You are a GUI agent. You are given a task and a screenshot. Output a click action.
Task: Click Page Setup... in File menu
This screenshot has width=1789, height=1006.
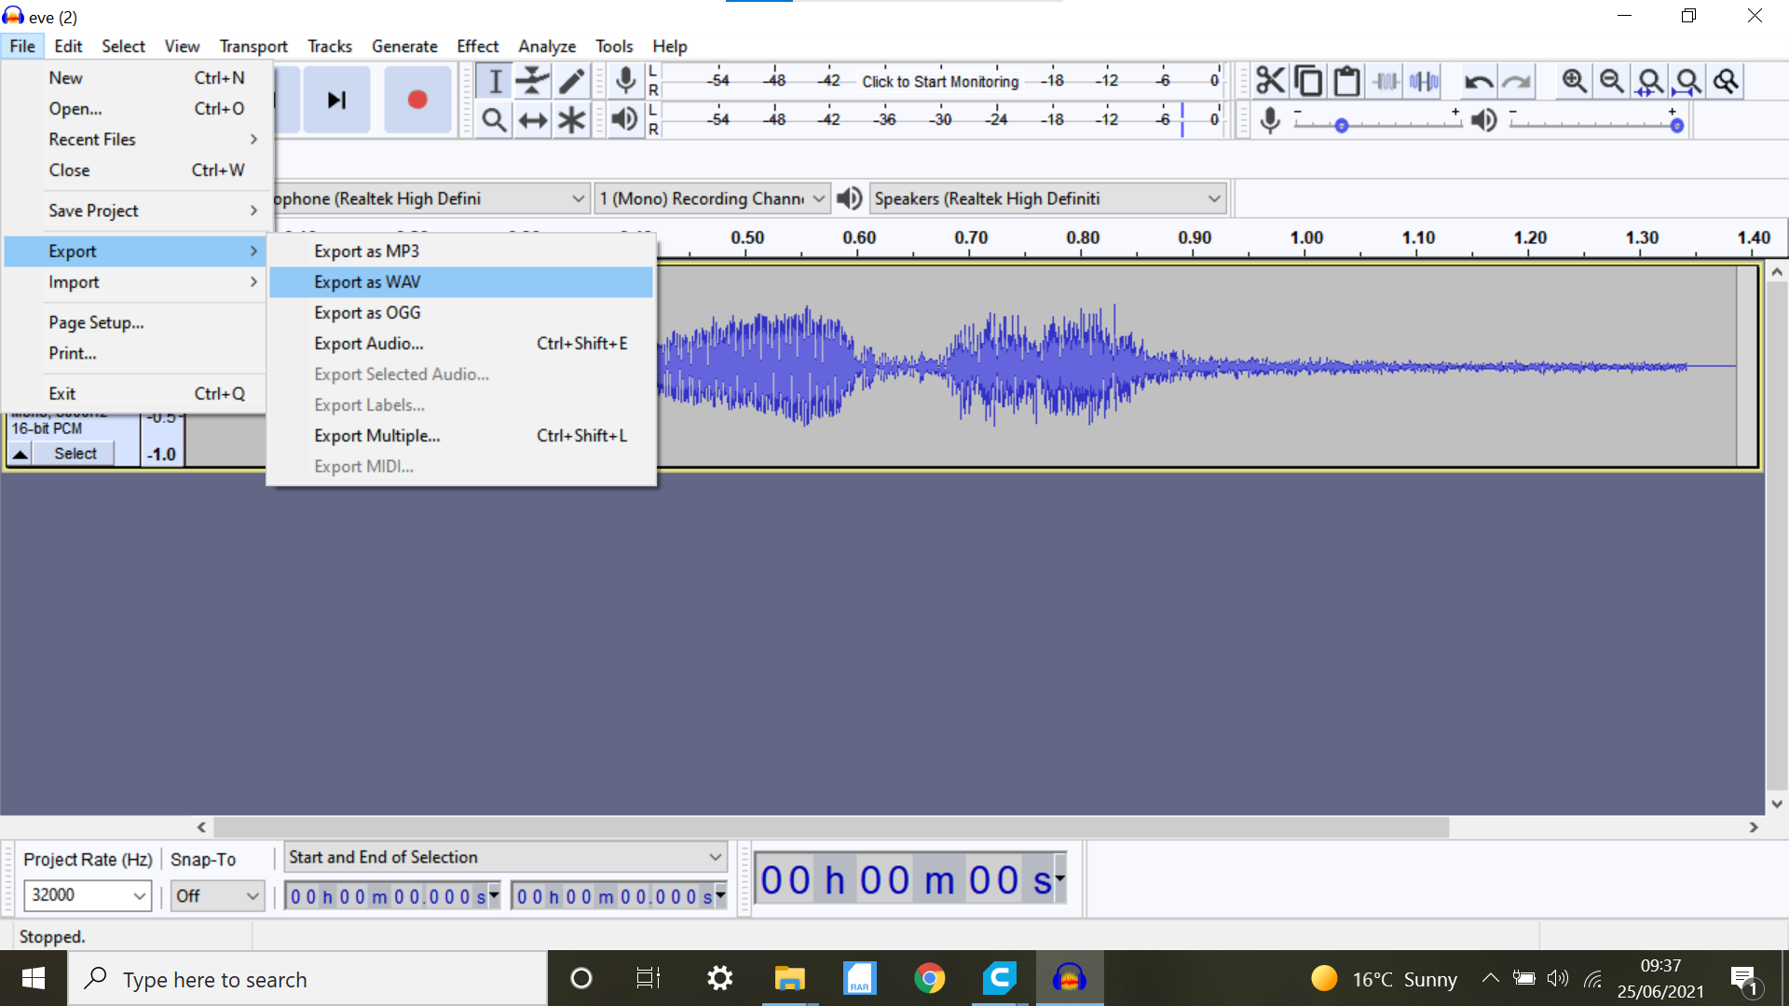coord(136,323)
